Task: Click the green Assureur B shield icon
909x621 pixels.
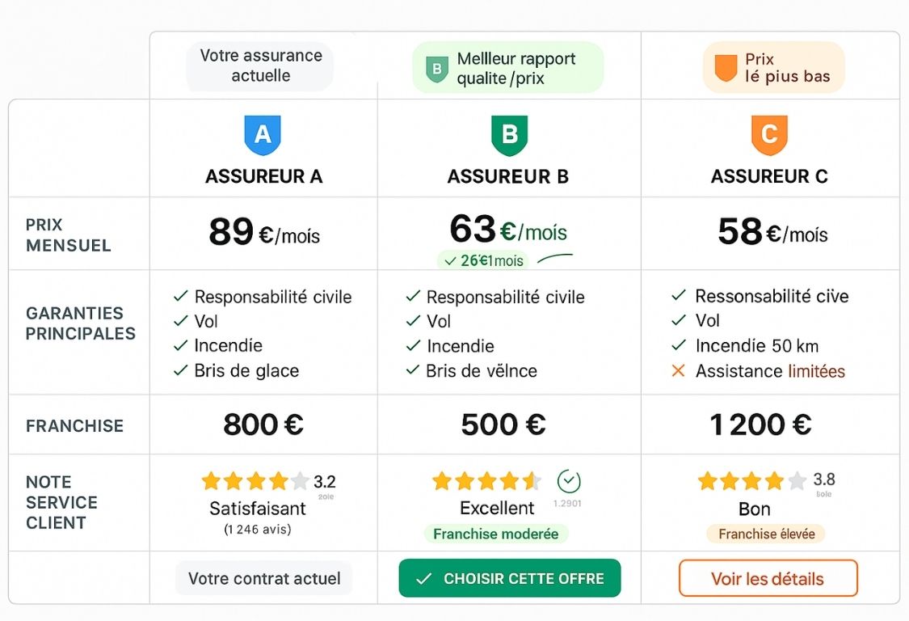Action: tap(509, 134)
